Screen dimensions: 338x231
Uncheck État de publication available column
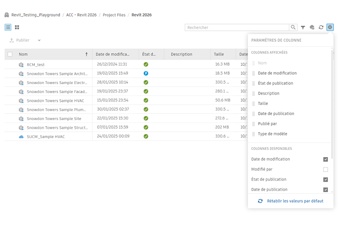(x=325, y=179)
